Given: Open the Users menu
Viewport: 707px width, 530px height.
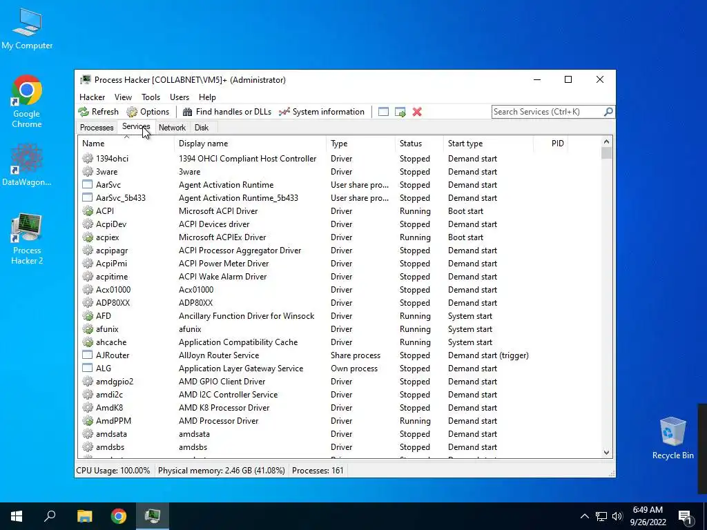Looking at the screenshot, I should pos(180,97).
